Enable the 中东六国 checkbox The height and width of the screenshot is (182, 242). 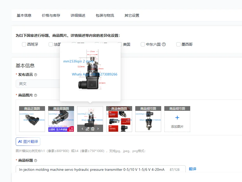[143, 45]
